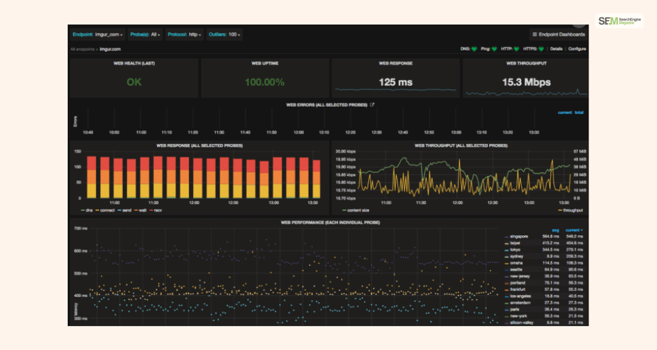Image resolution: width=657 pixels, height=350 pixels.
Task: Click Web Throughput (All Selected Probes) title
Action: [461, 146]
